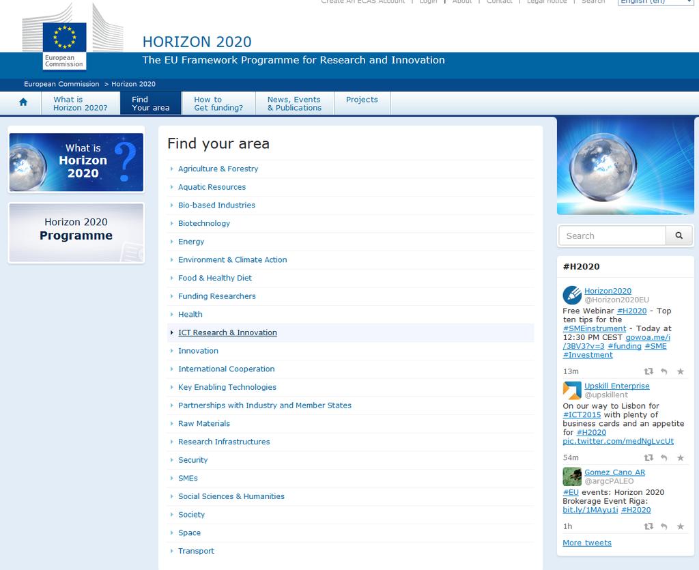Open the #SMEinstrument hashtag link
The image size is (699, 570).
click(595, 328)
